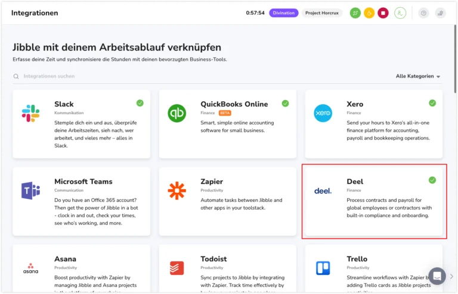This screenshot has width=458, height=294.
Task: Click the Deel connected checkmark
Action: click(432, 180)
